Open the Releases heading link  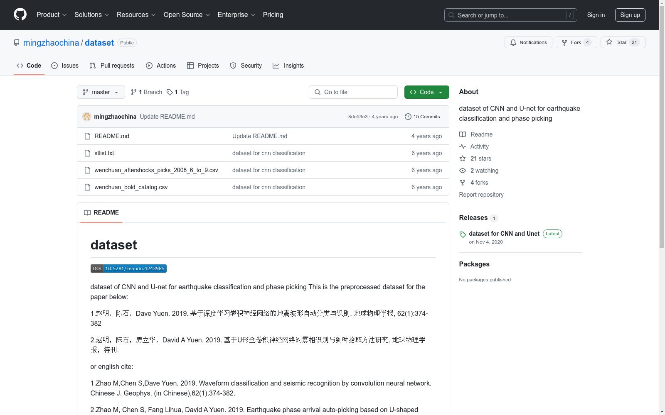(473, 218)
